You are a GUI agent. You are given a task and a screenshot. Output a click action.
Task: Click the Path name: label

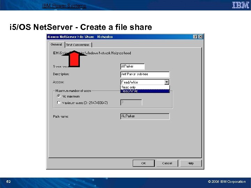[61, 117]
